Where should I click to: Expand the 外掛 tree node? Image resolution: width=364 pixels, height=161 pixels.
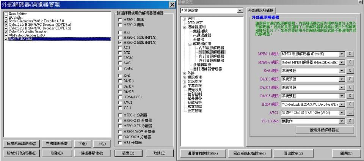pos(184,73)
